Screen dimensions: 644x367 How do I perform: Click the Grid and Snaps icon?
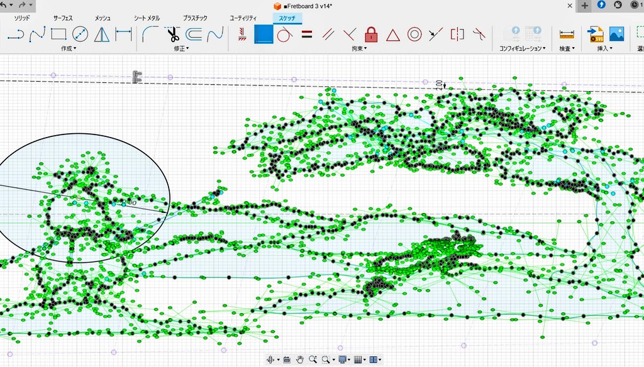(x=358, y=359)
